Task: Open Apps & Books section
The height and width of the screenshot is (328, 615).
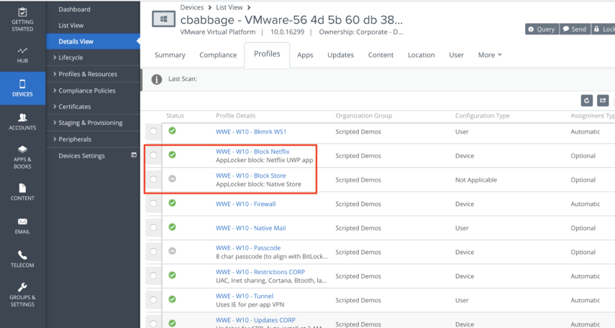Action: point(22,151)
